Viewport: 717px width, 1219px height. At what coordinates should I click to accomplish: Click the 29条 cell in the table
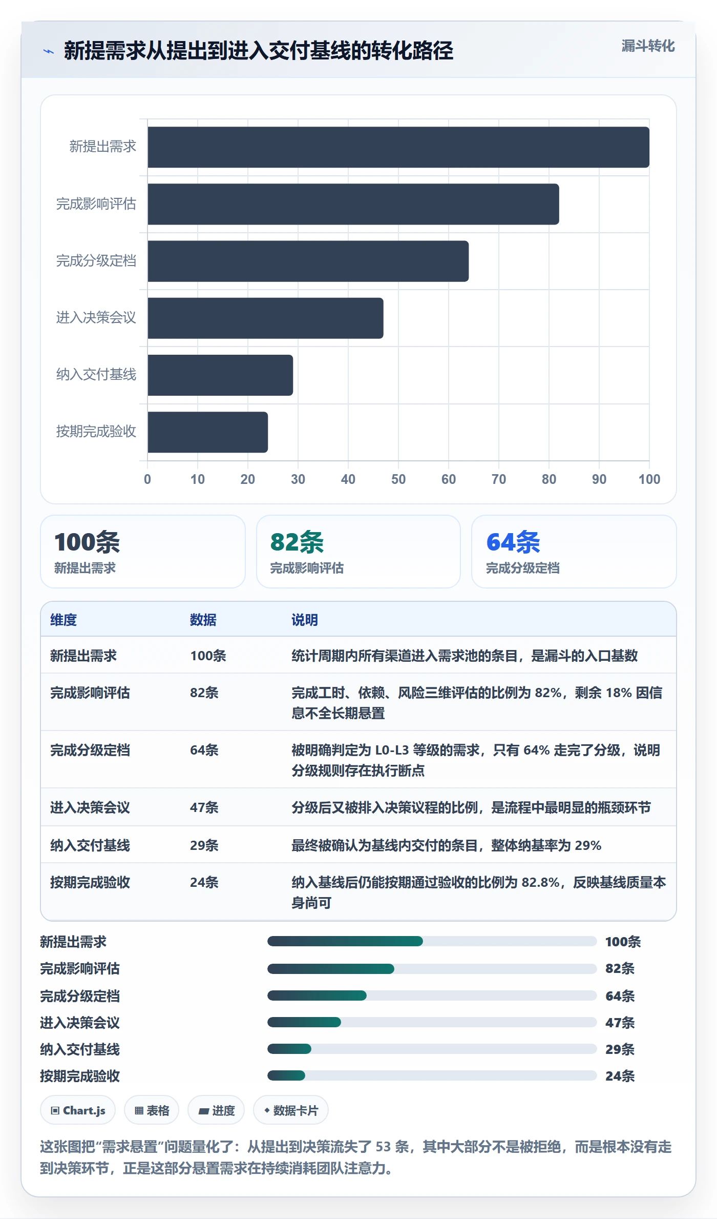tap(204, 845)
